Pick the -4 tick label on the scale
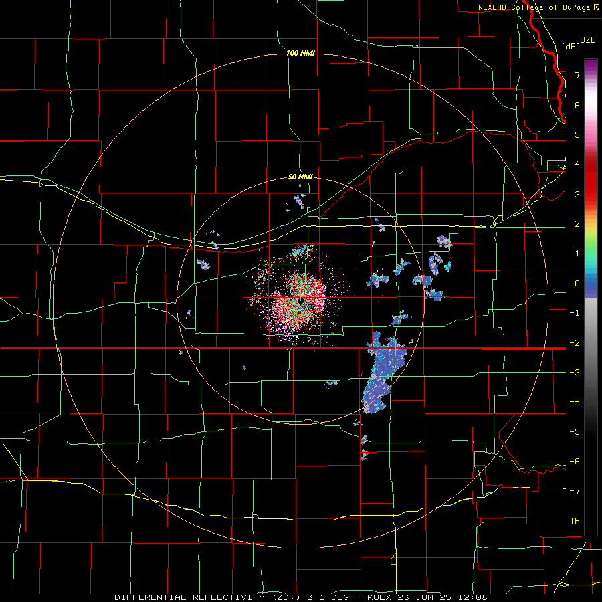602x602 pixels. [x=575, y=402]
